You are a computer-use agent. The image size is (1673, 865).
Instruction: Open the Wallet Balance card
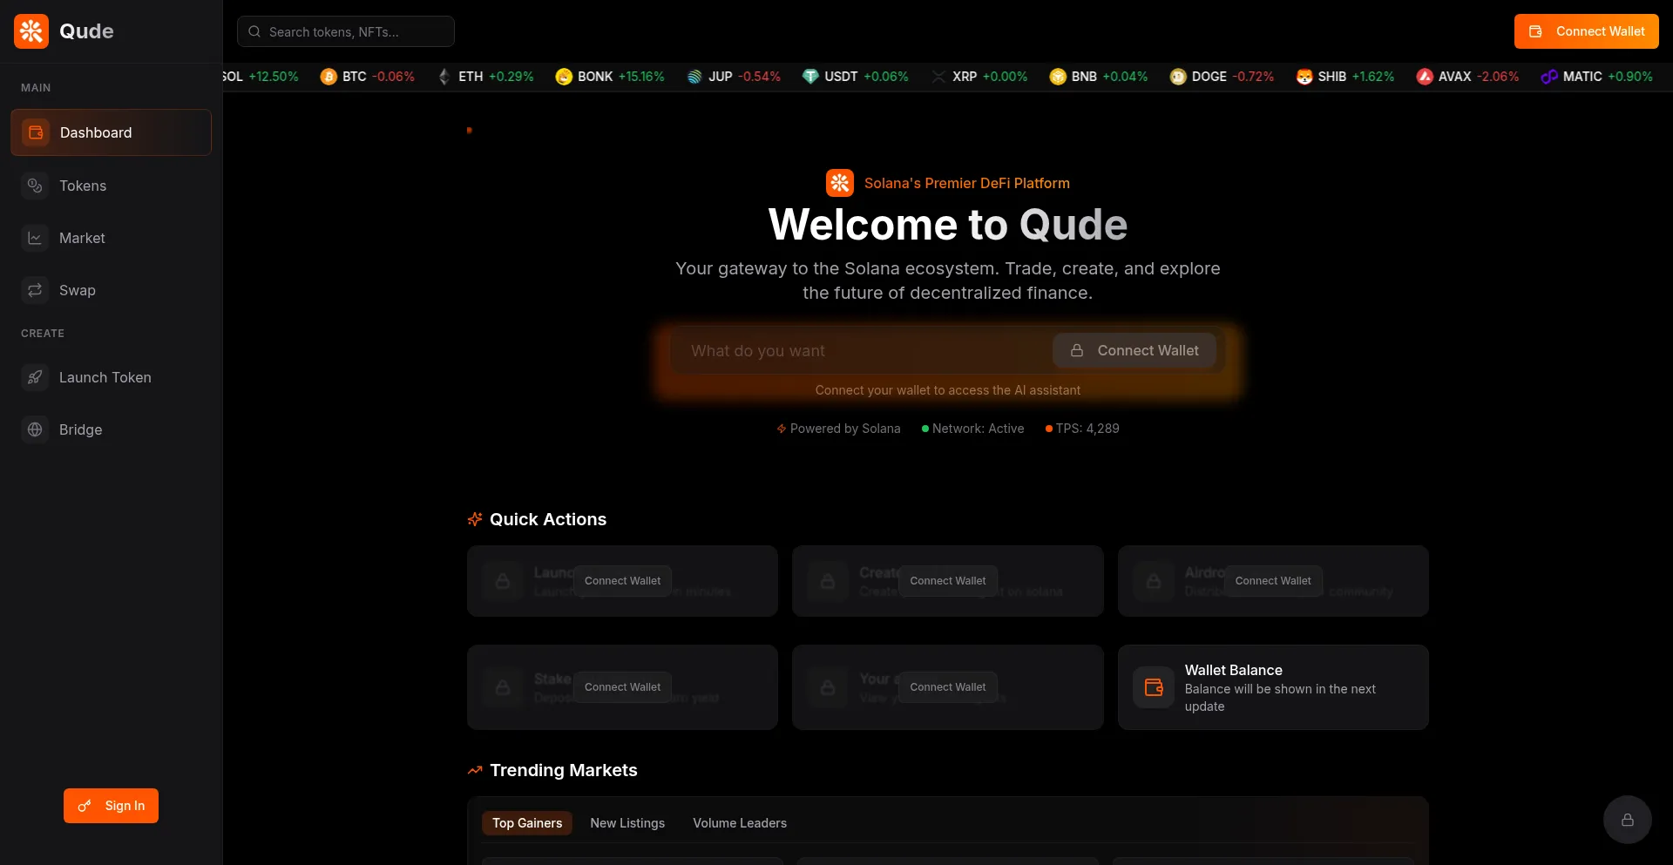tap(1273, 687)
